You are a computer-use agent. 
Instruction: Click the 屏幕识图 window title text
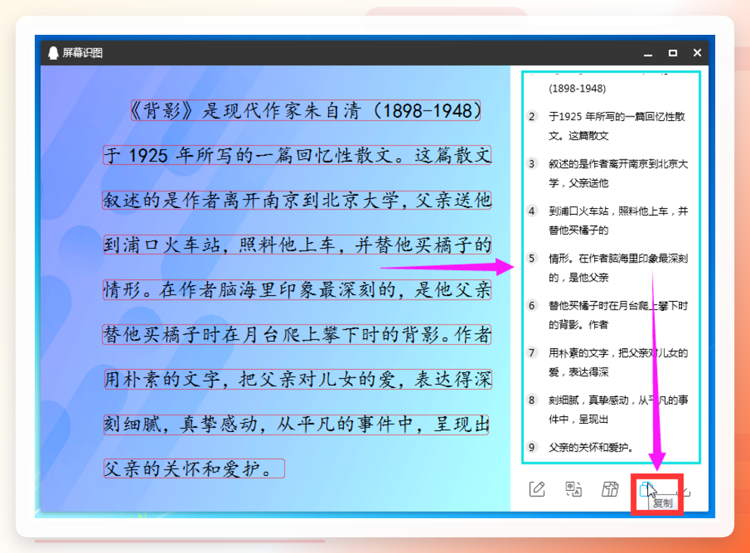click(x=82, y=53)
